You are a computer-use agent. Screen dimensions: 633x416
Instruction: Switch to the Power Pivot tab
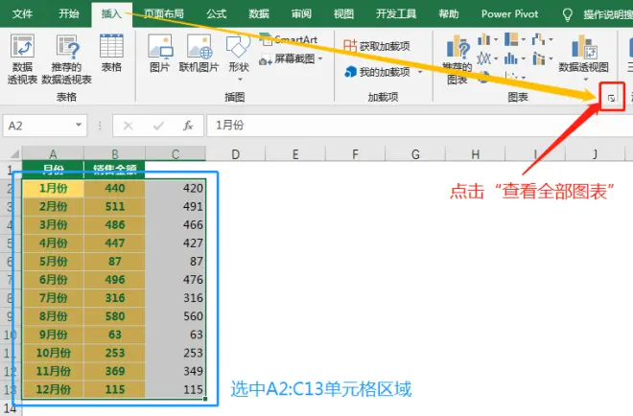(509, 14)
